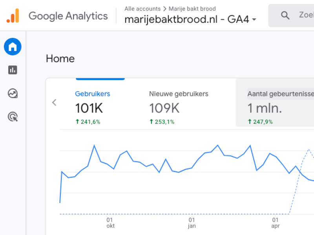Image resolution: width=314 pixels, height=235 pixels.
Task: Switch to the Gebruikers metric tab
Action: pos(93,94)
